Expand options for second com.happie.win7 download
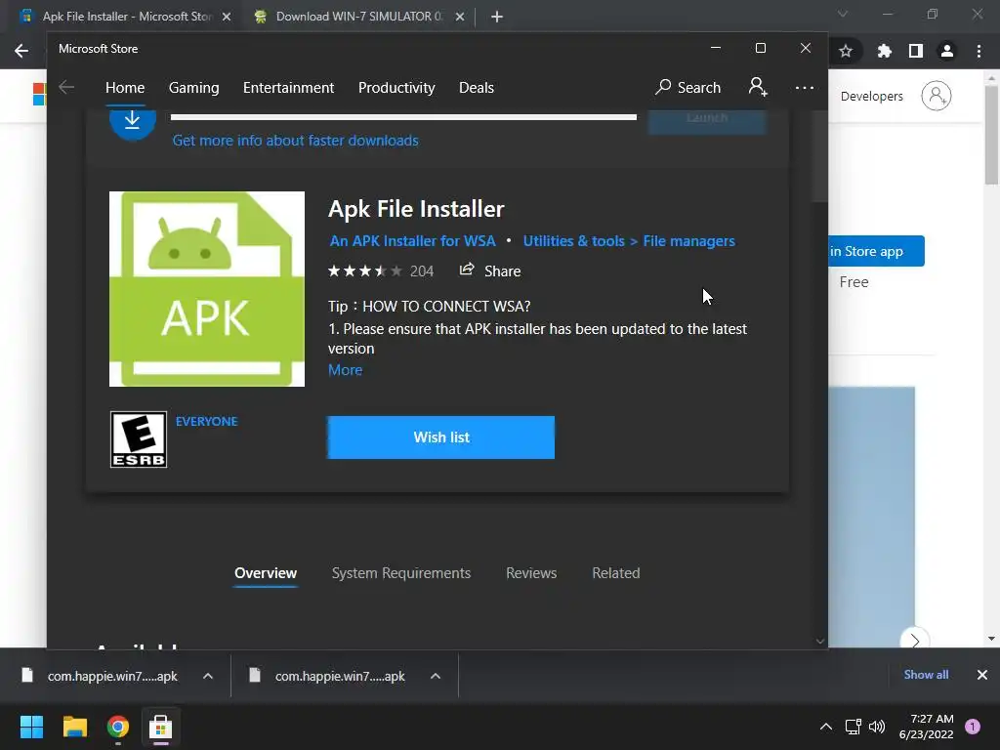Viewport: 1000px width, 750px height. 436,676
